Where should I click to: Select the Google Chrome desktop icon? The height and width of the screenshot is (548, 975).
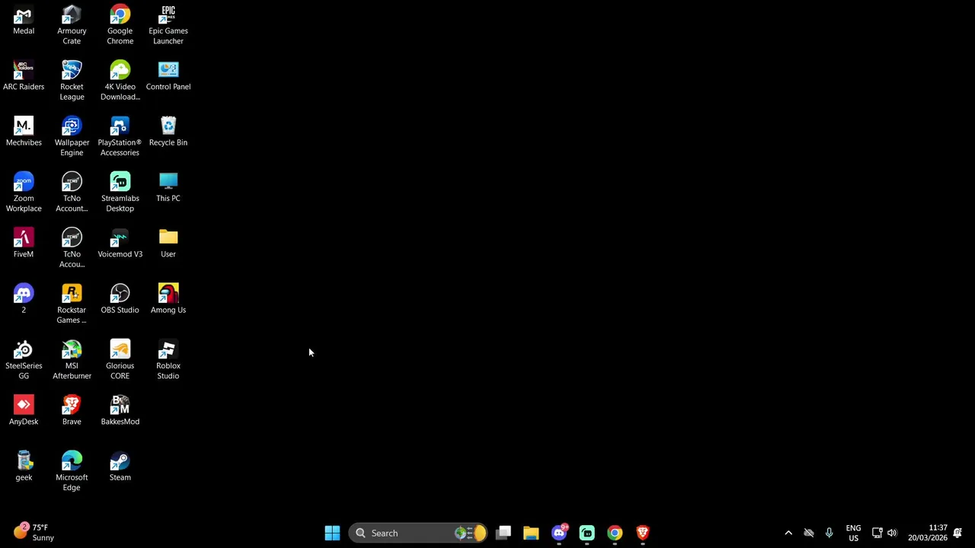(x=120, y=25)
